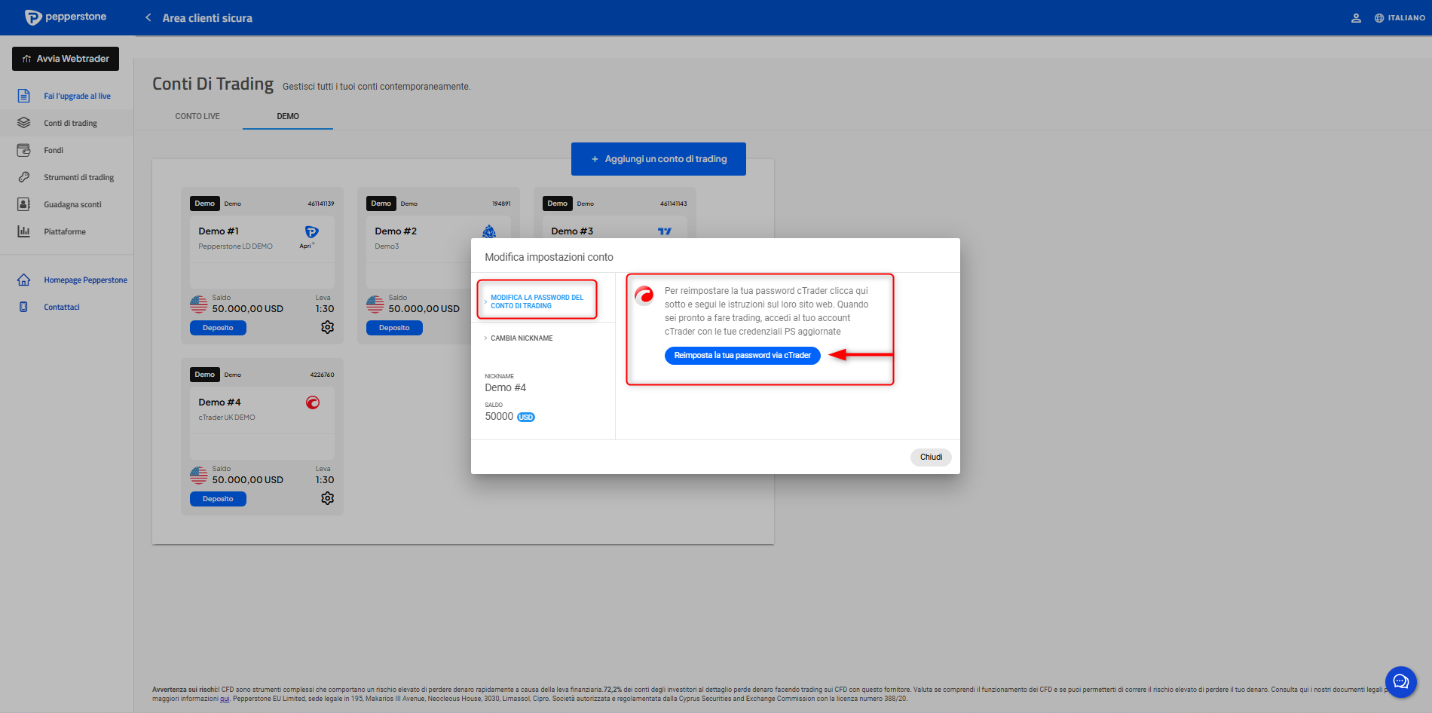Select the Demo tab
Image resolution: width=1432 pixels, height=713 pixels.
click(288, 116)
